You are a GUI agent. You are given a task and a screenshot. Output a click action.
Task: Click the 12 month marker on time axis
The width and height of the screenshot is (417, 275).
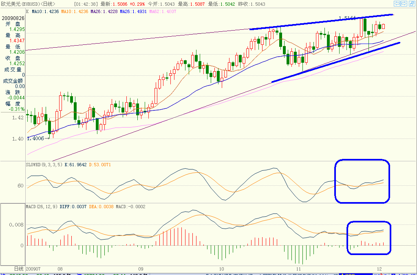pyautogui.click(x=379, y=268)
